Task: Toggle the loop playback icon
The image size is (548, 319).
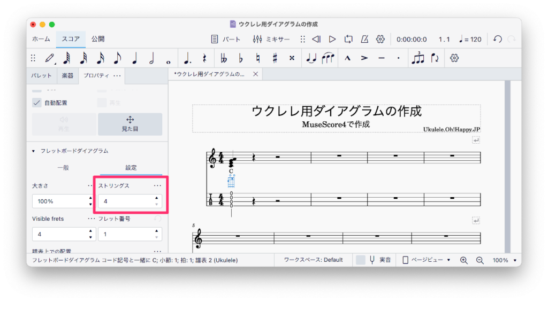Action: coord(348,39)
